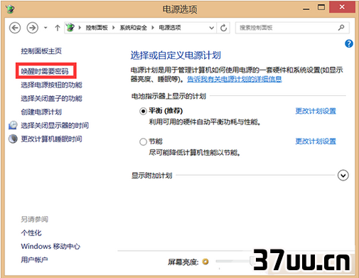Click the forward navigation arrow
This screenshot has width=359, height=278.
(x=33, y=28)
